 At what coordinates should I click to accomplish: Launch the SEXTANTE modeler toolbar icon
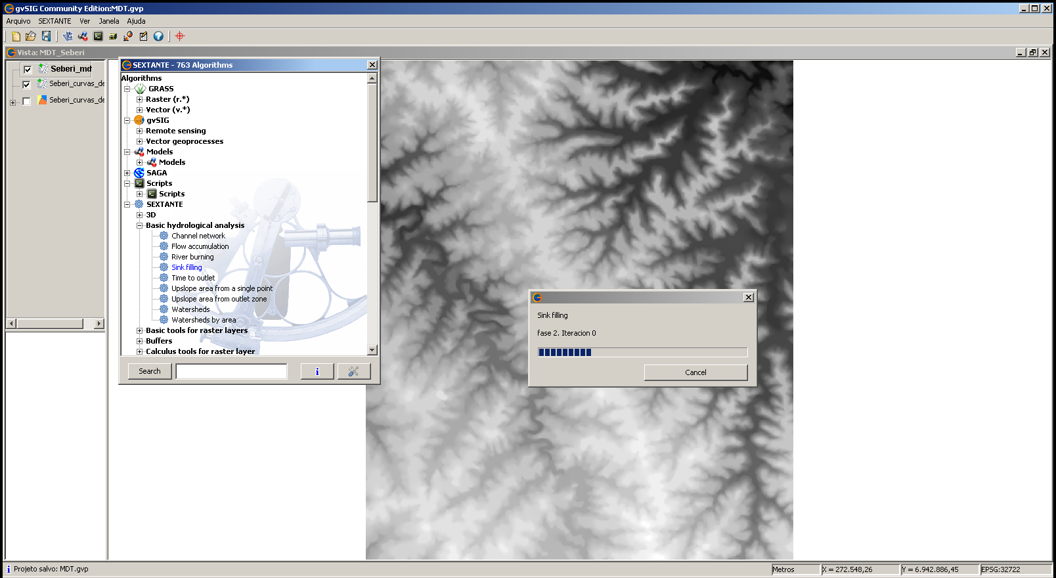83,36
